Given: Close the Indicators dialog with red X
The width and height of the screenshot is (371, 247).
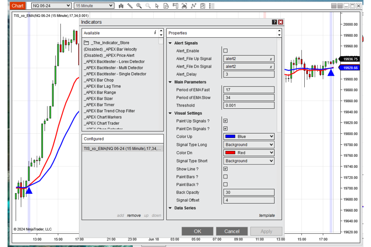Looking at the screenshot, I should [x=281, y=22].
